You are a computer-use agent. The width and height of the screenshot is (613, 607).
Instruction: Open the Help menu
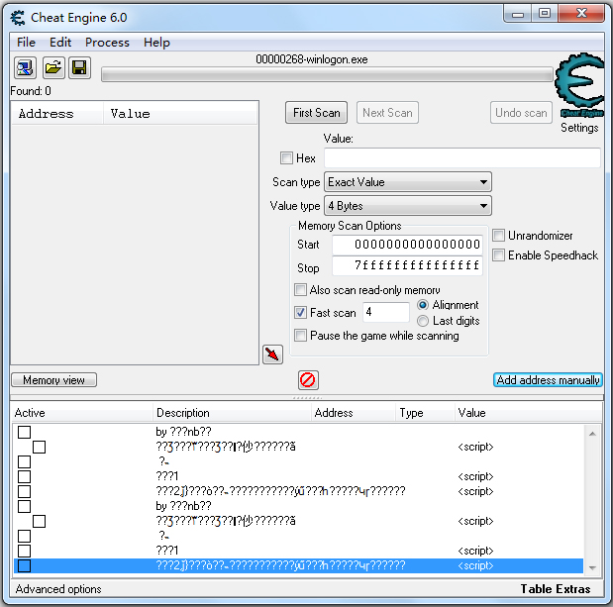156,43
